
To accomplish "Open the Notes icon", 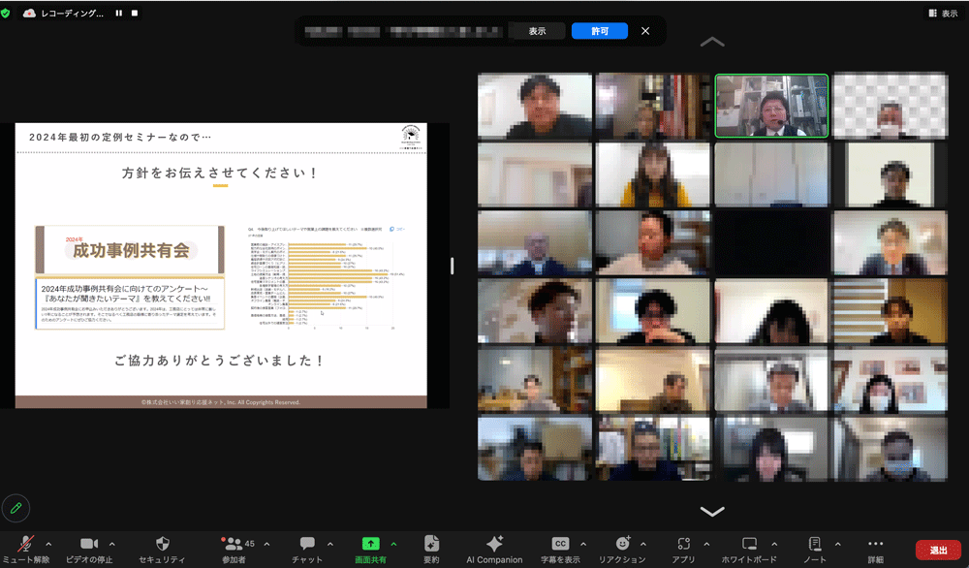I will pos(815,544).
